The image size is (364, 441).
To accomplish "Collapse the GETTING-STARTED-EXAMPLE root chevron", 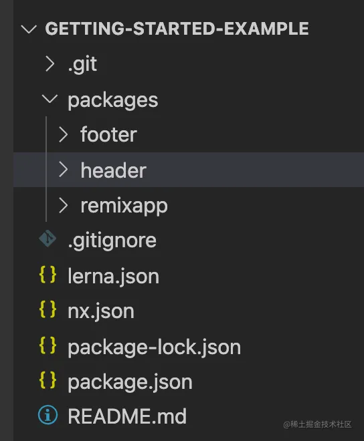I will 29,29.
